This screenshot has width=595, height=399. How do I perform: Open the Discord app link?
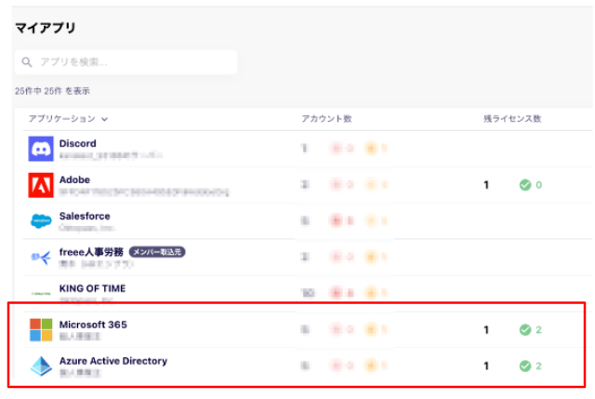click(78, 143)
